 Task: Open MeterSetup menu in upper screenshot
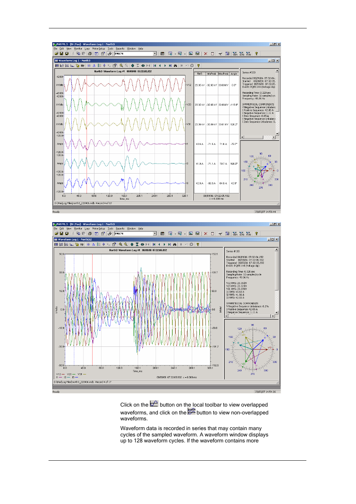[x=99, y=49]
